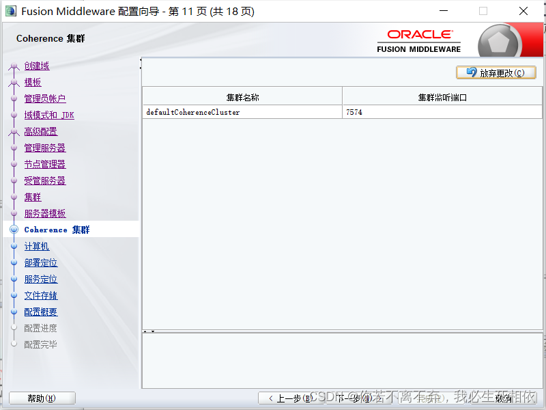Collapse the lower message pane arrow

tap(152, 331)
